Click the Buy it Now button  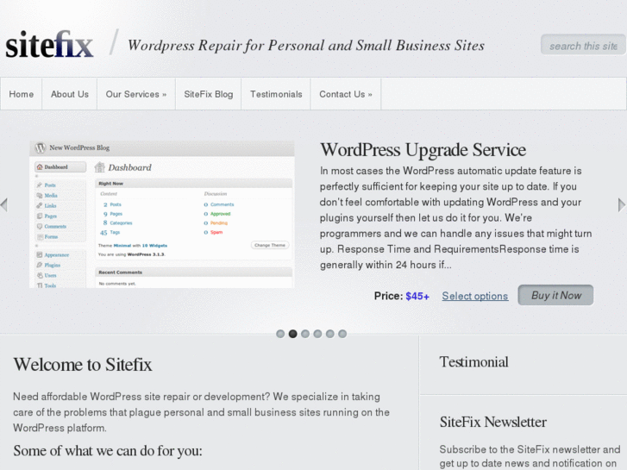tap(555, 295)
